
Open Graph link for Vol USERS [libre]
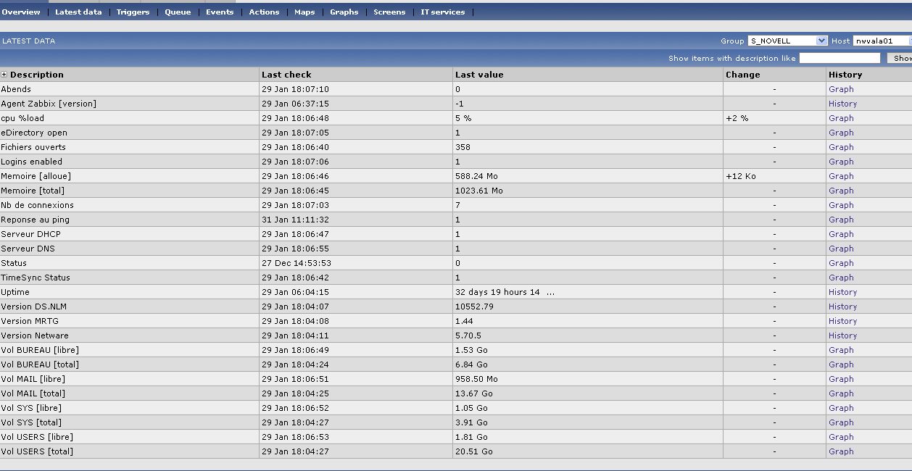pyautogui.click(x=841, y=437)
